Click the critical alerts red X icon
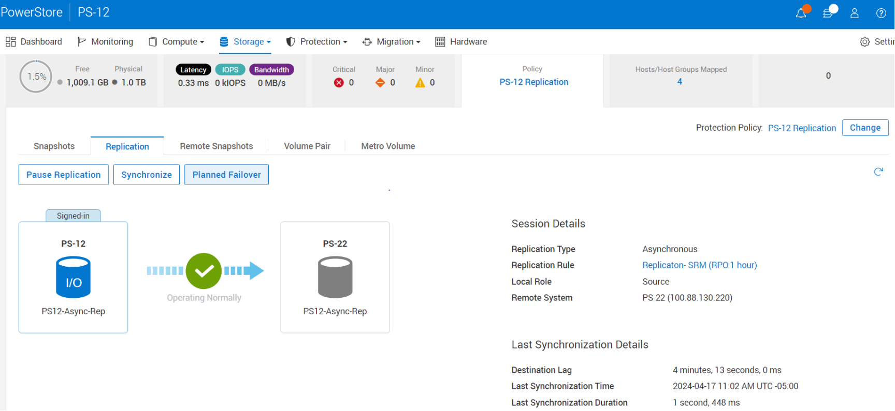 339,83
